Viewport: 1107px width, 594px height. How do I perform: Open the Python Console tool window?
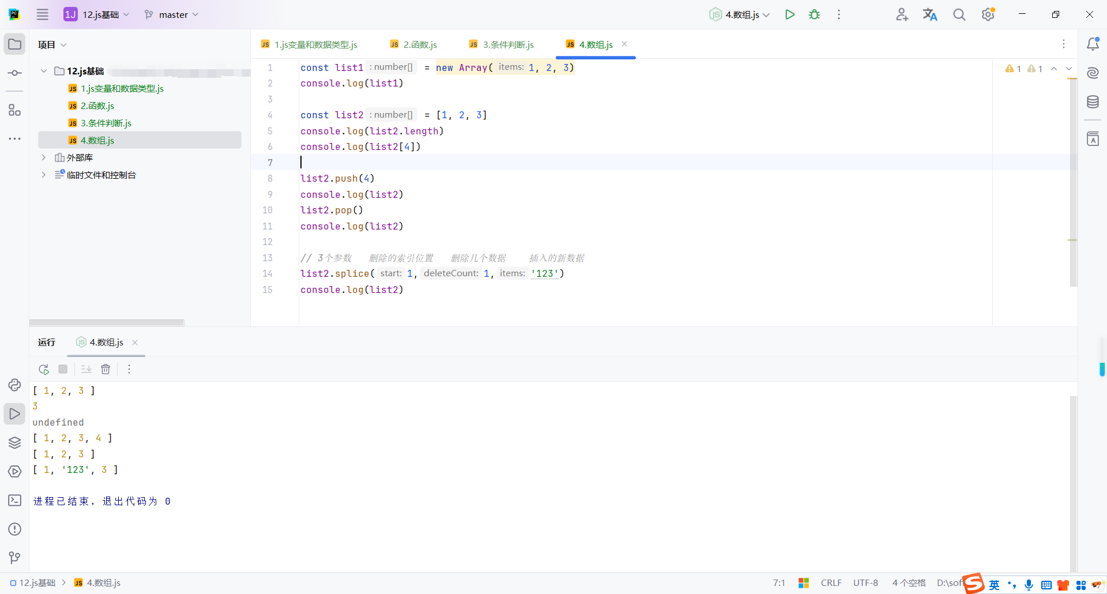(x=14, y=385)
